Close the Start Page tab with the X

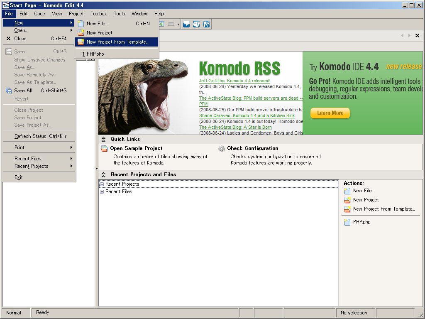point(418,36)
